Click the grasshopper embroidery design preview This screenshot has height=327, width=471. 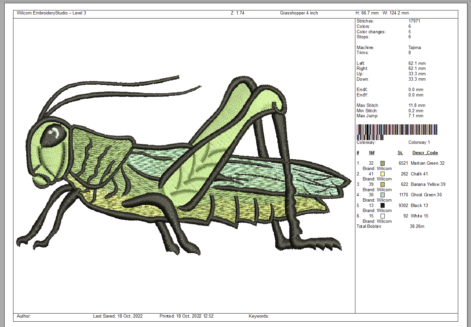(184, 165)
